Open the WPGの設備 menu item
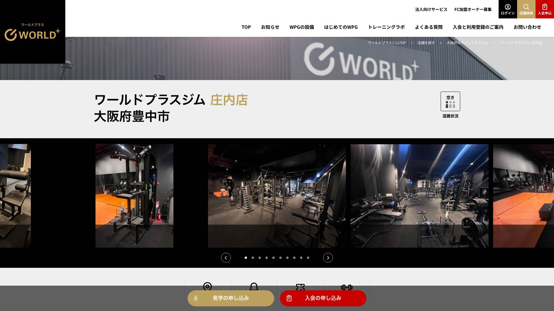The width and height of the screenshot is (554, 311). 302,27
